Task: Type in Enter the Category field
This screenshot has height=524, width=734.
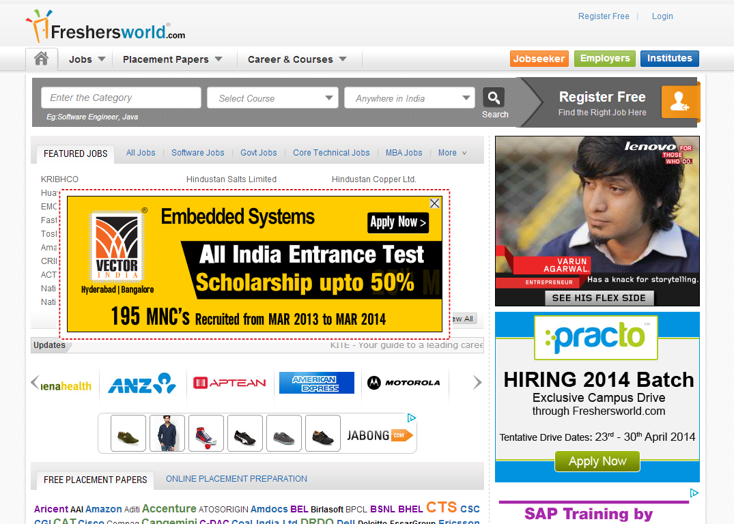Action: click(121, 98)
